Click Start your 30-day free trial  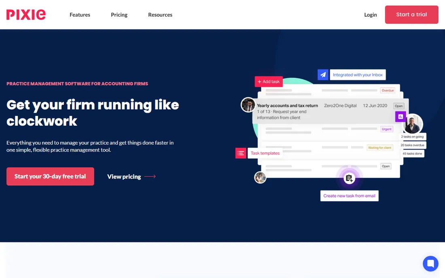point(50,176)
